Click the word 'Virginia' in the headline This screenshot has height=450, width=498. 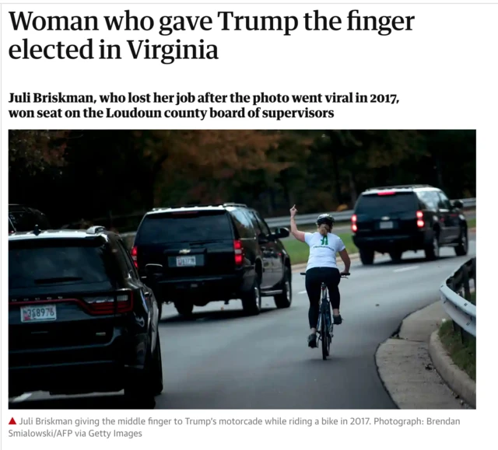coord(173,50)
